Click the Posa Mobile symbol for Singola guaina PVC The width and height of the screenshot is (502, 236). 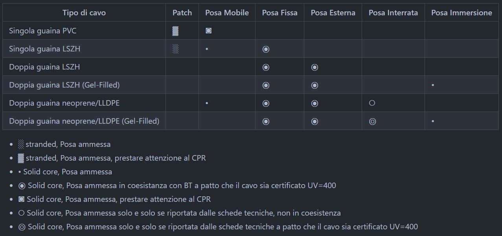point(208,31)
